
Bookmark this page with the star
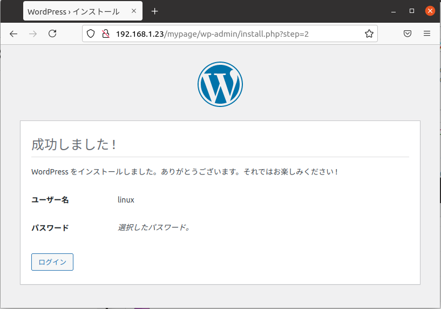[369, 34]
